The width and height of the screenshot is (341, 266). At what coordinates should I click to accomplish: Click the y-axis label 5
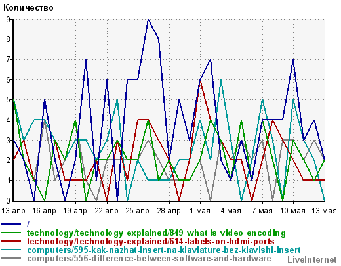9,100
